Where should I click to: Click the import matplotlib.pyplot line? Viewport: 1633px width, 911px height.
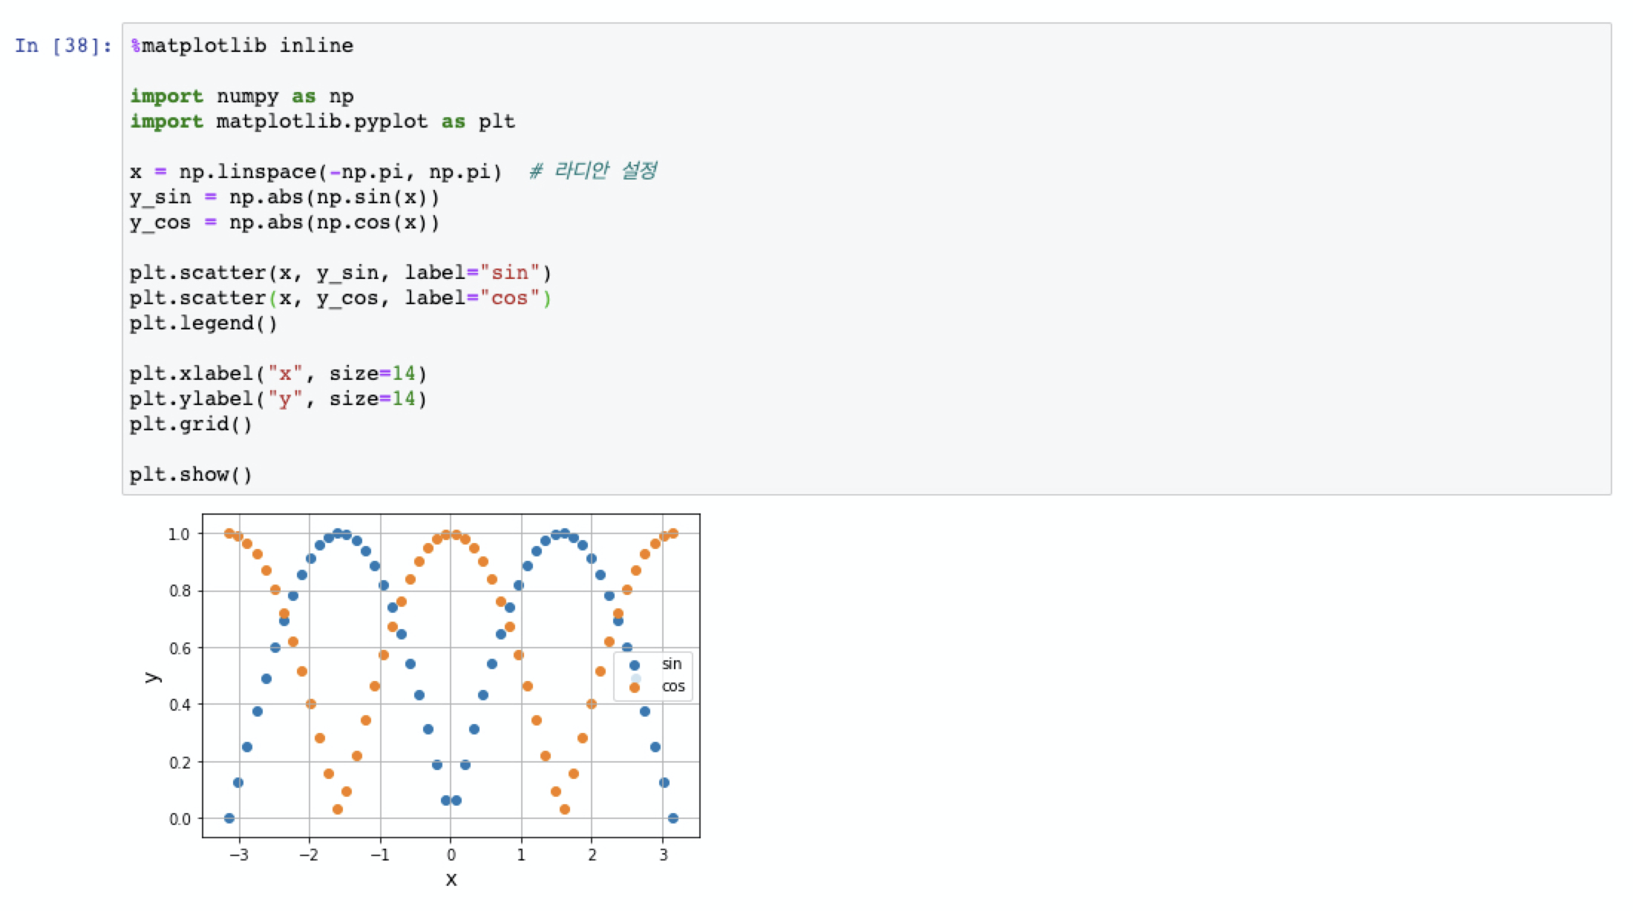[x=322, y=122]
